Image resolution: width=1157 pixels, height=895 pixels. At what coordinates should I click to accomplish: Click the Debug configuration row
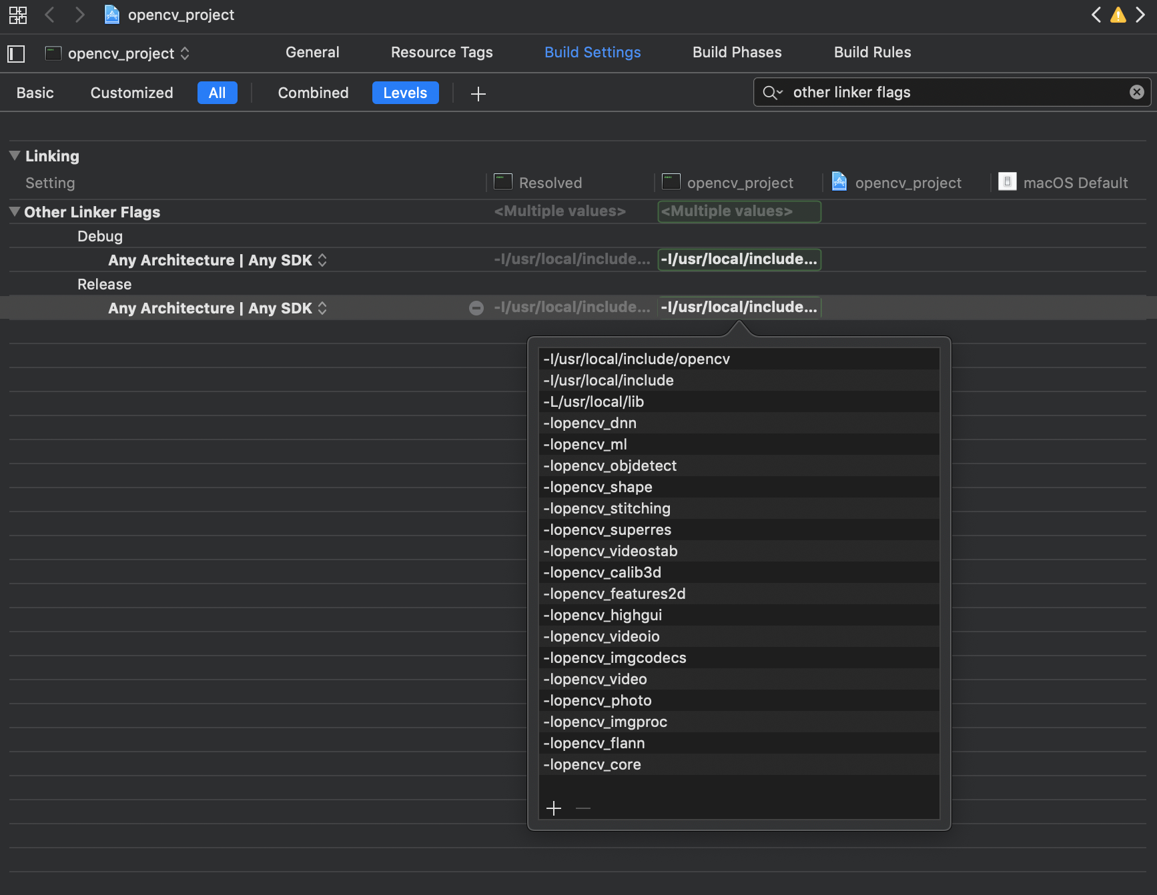click(578, 236)
